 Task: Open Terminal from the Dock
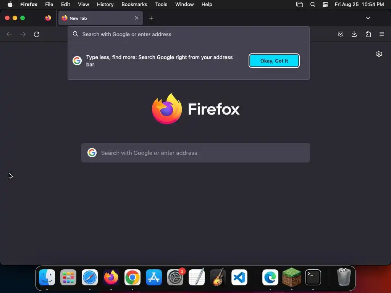[x=313, y=277]
